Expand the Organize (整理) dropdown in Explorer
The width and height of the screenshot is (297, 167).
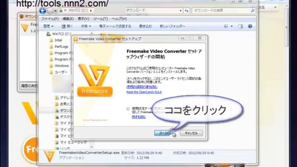(x=48, y=26)
